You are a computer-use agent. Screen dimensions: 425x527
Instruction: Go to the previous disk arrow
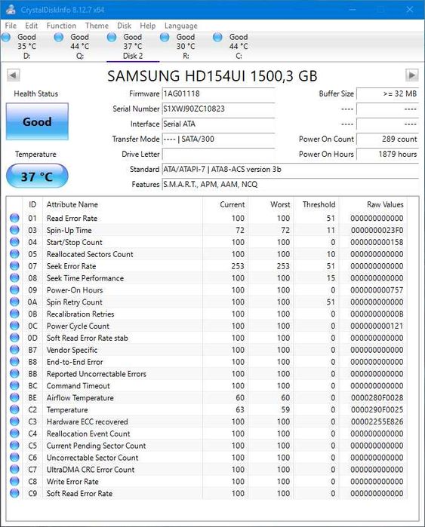(x=14, y=75)
